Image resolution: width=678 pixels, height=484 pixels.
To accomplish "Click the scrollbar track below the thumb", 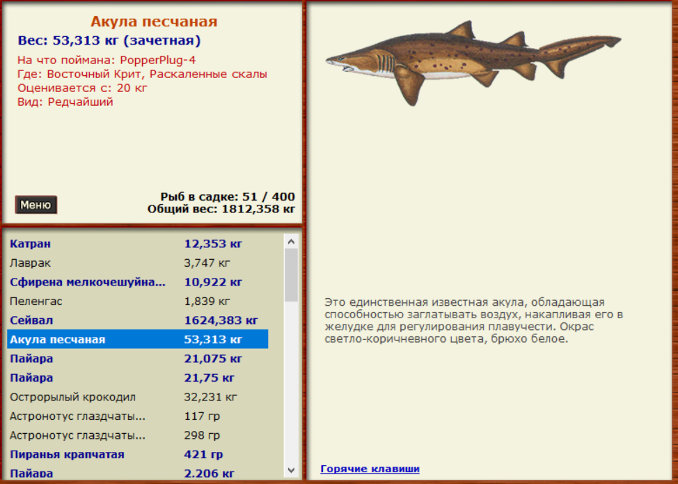I will [x=292, y=383].
